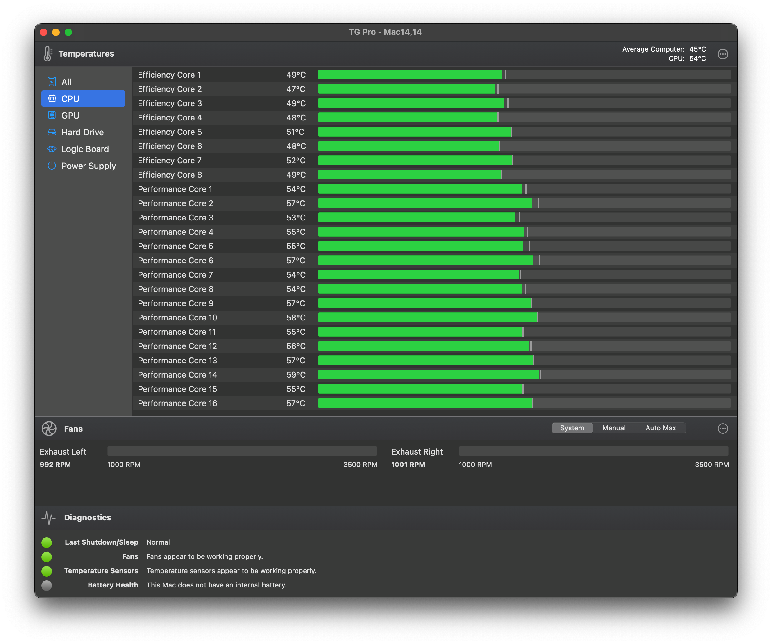Click the Logic Board icon in sidebar
This screenshot has width=772, height=644.
point(52,149)
